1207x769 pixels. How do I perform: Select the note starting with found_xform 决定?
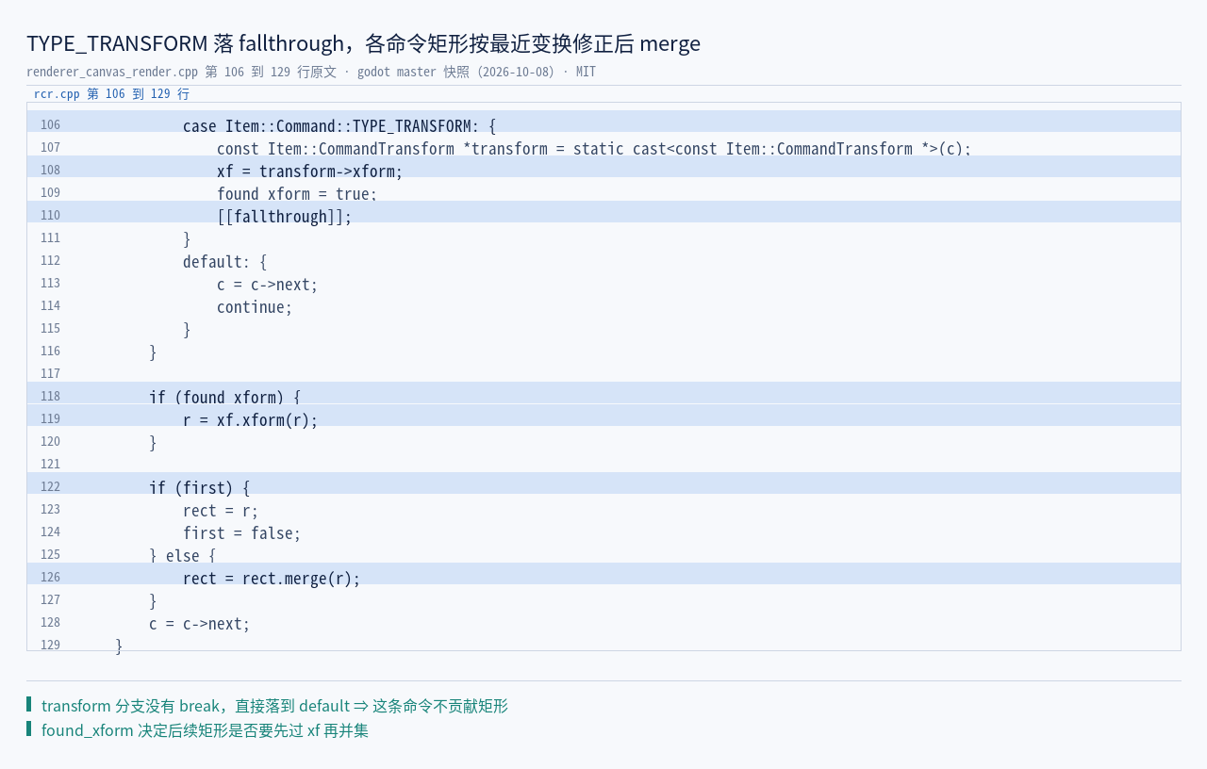[205, 730]
